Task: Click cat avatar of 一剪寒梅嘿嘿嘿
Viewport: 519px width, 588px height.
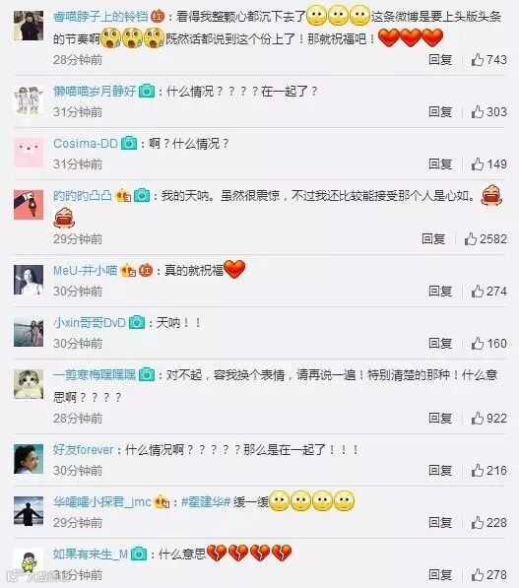Action: (x=29, y=384)
